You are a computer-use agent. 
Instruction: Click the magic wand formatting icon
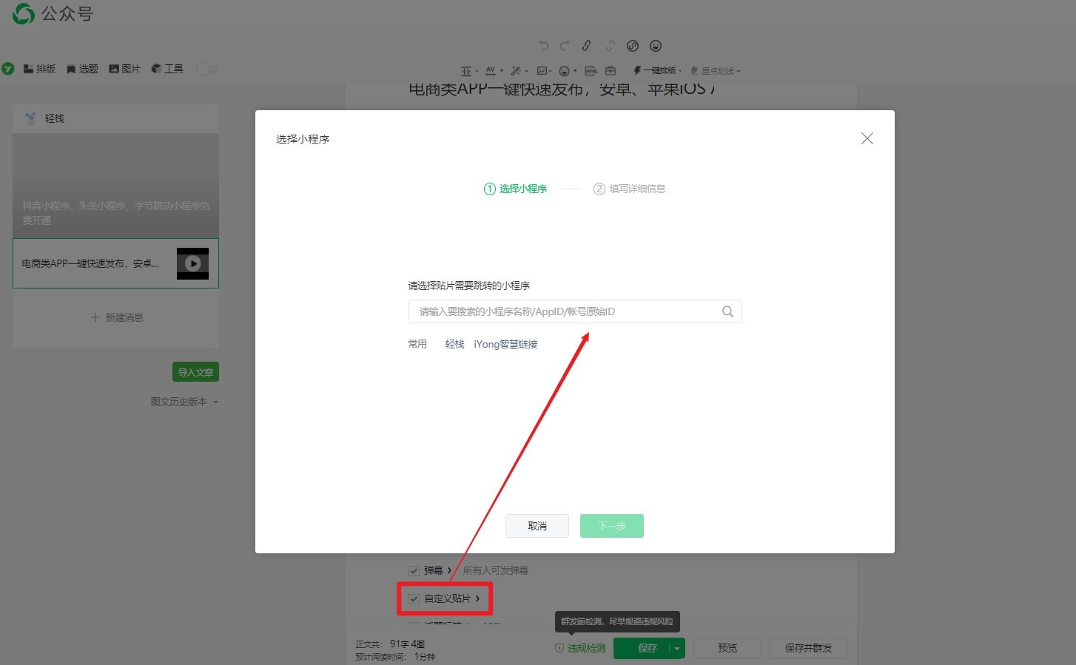[516, 70]
